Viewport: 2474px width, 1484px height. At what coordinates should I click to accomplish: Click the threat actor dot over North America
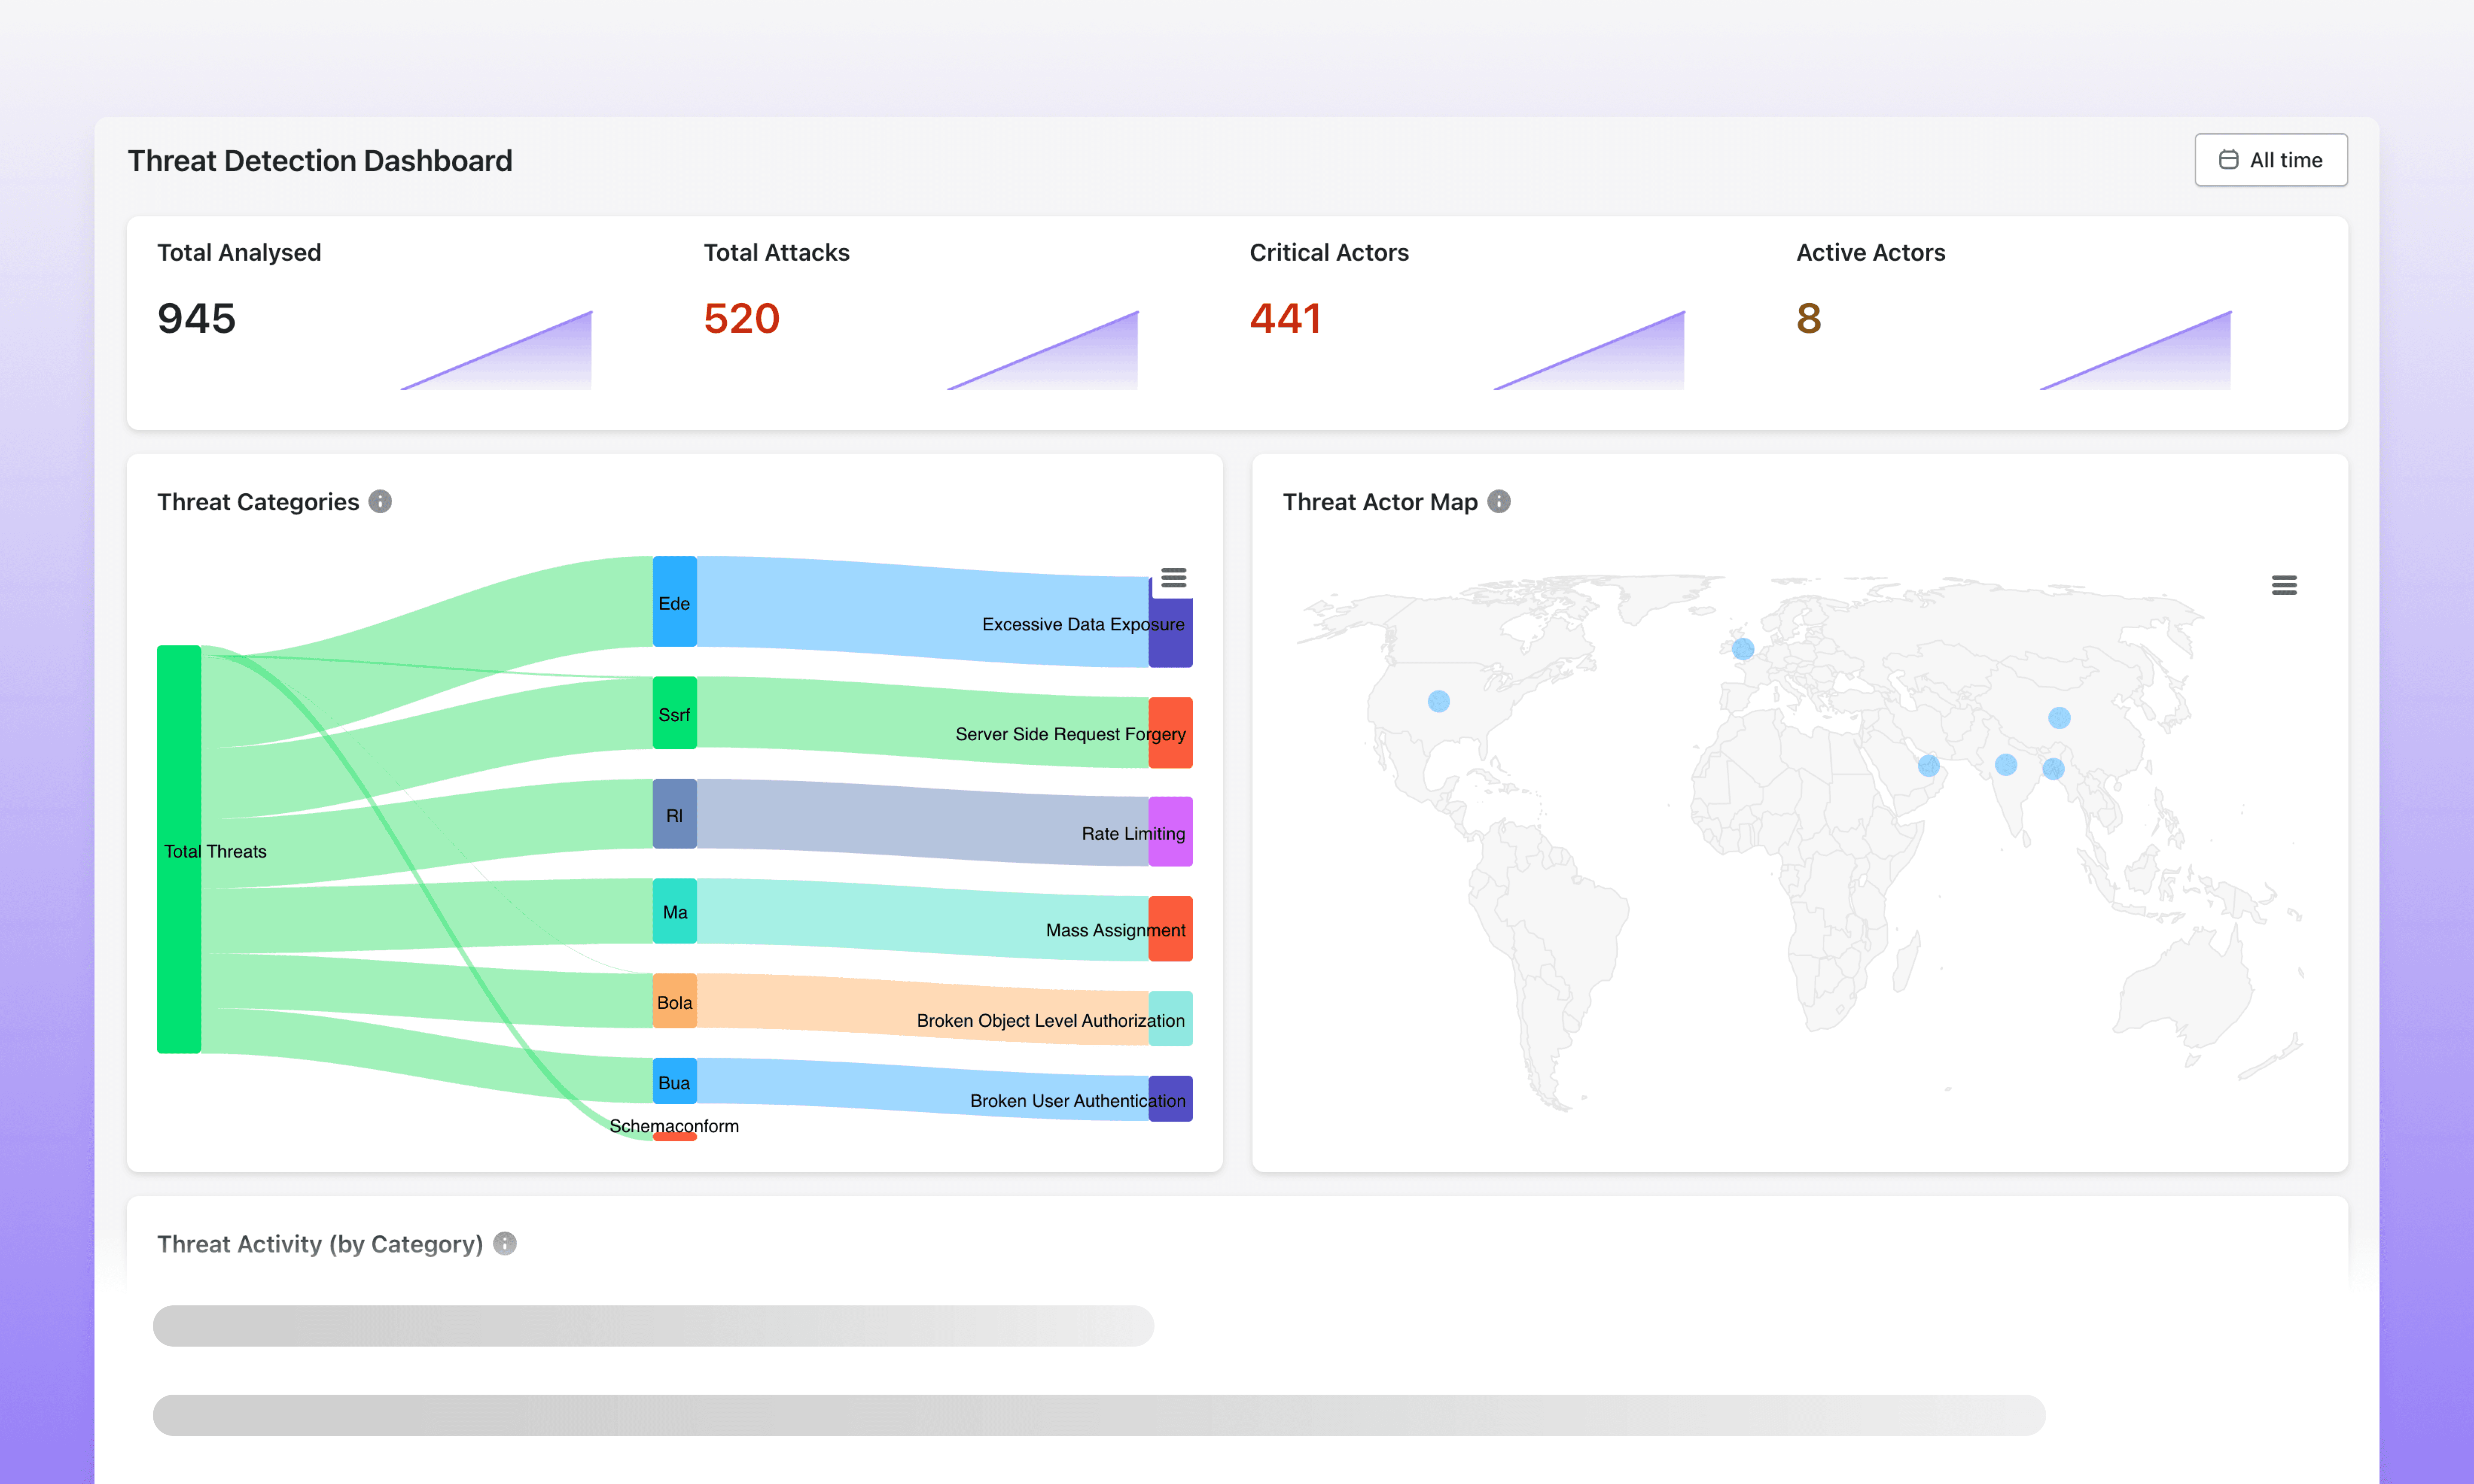click(x=1438, y=701)
